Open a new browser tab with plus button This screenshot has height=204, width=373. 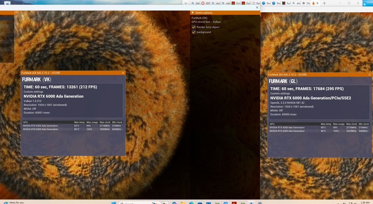[324, 3]
